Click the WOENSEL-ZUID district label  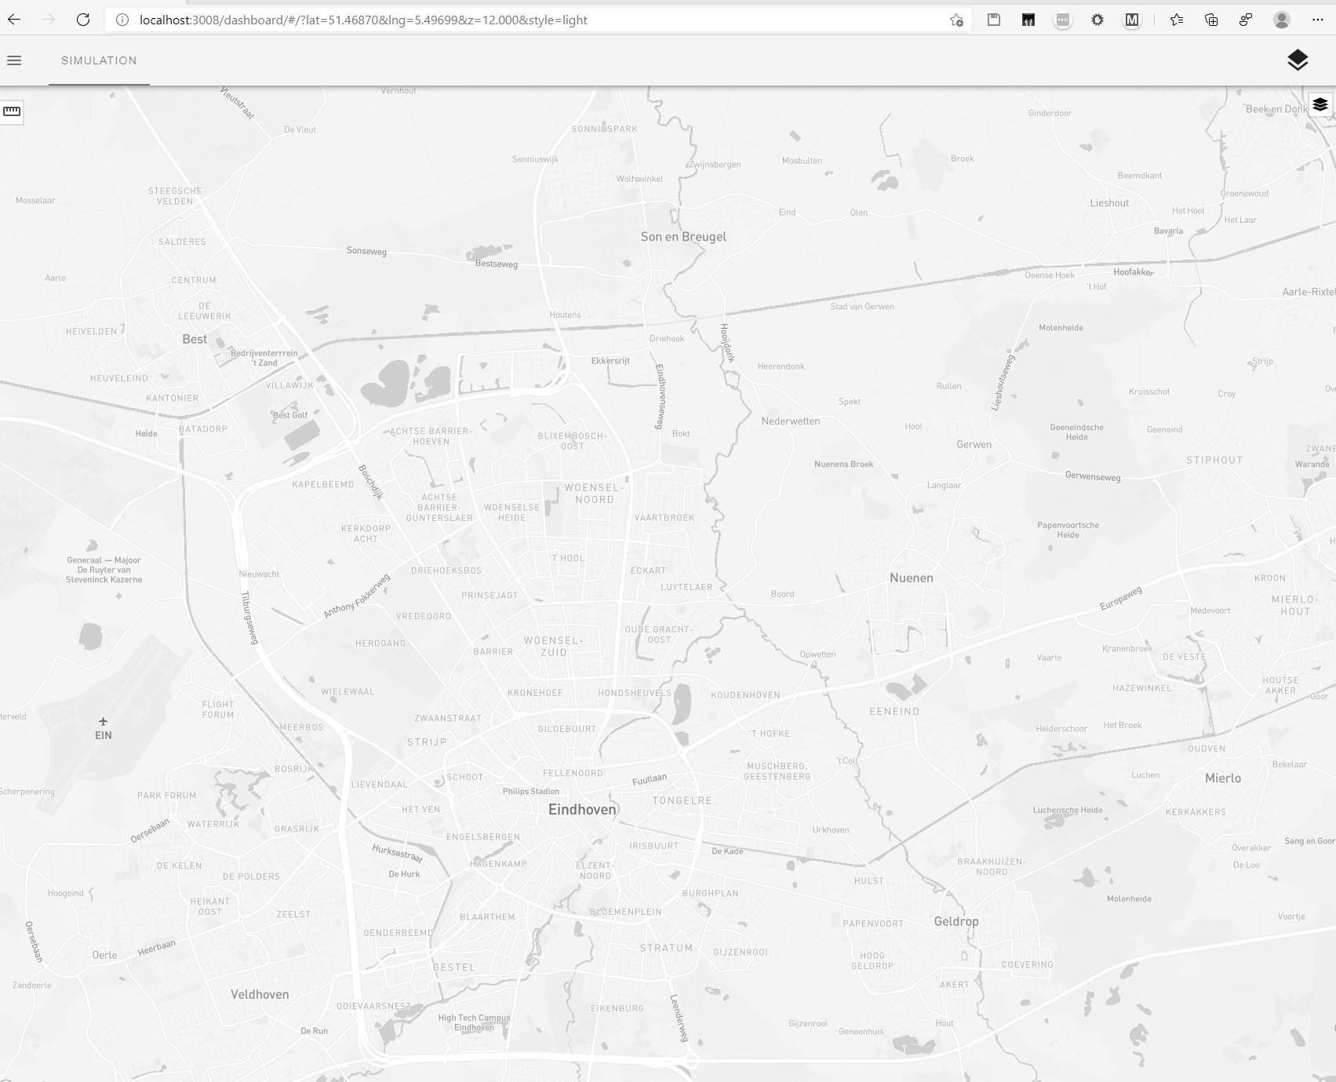(x=554, y=647)
